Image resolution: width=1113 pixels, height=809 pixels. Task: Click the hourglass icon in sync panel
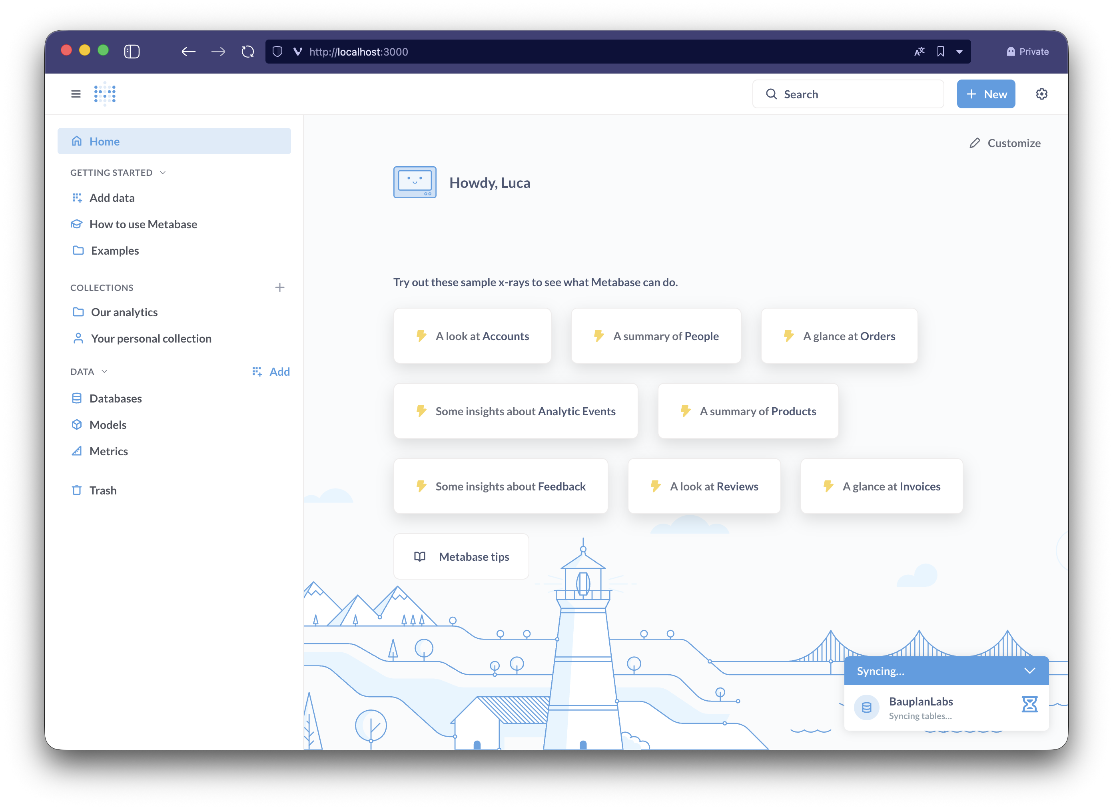[1029, 705]
